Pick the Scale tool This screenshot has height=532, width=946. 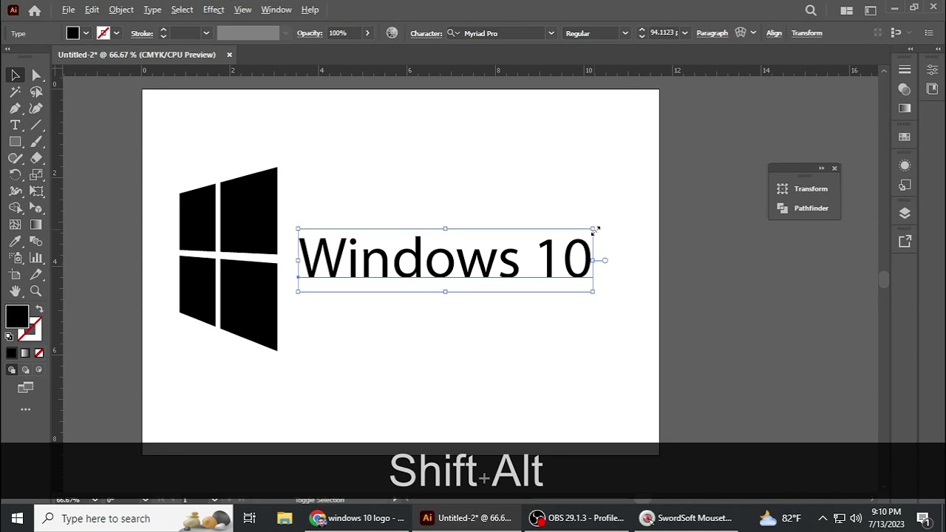pyautogui.click(x=36, y=175)
